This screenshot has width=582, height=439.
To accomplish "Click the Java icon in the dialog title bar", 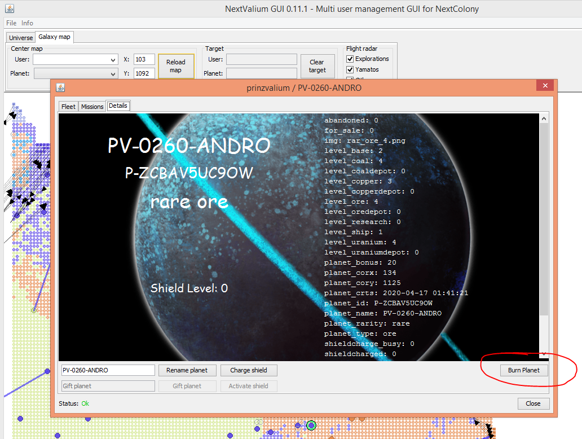I will tap(60, 87).
